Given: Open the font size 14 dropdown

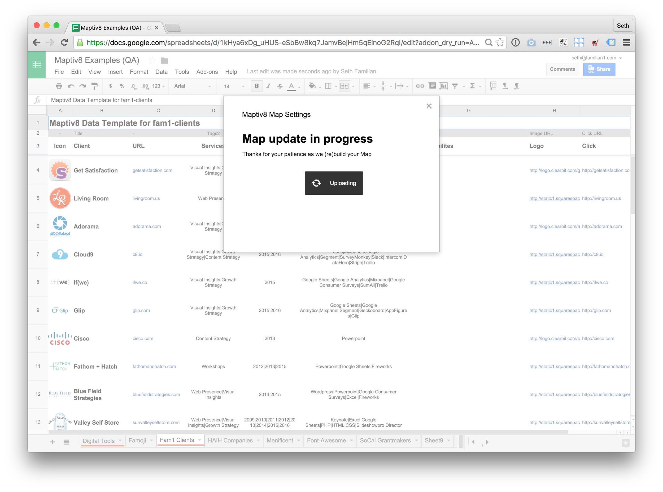Looking at the screenshot, I should pyautogui.click(x=234, y=86).
